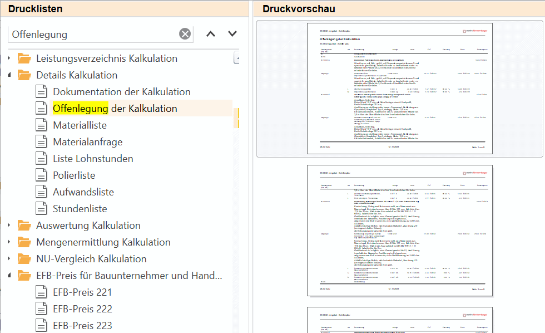Viewport: 545px width, 333px height.
Task: Click document icon of Offenlegung der Kalkulation
Action: click(41, 108)
